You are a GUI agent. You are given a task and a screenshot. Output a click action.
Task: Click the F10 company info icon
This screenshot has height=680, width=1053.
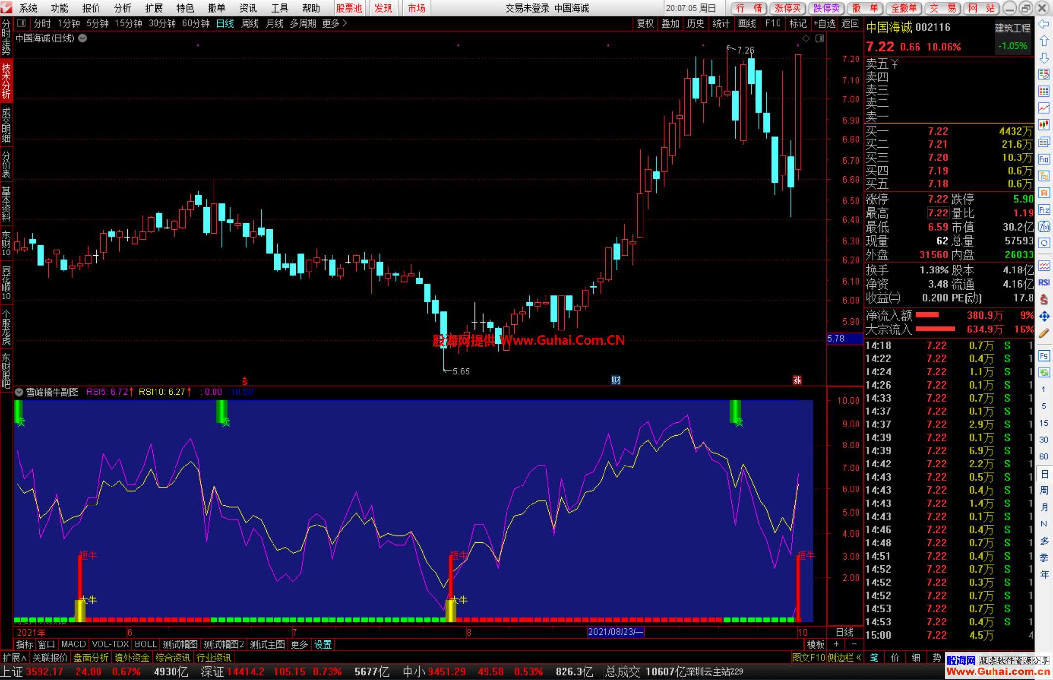(x=1044, y=159)
